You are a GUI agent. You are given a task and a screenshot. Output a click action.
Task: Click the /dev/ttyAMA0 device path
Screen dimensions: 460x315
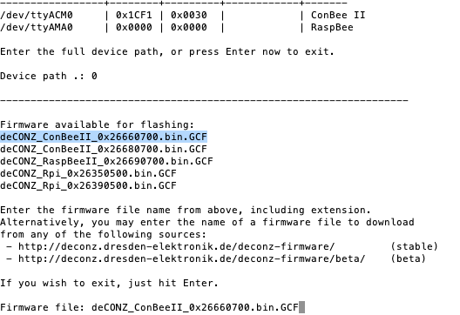37,27
